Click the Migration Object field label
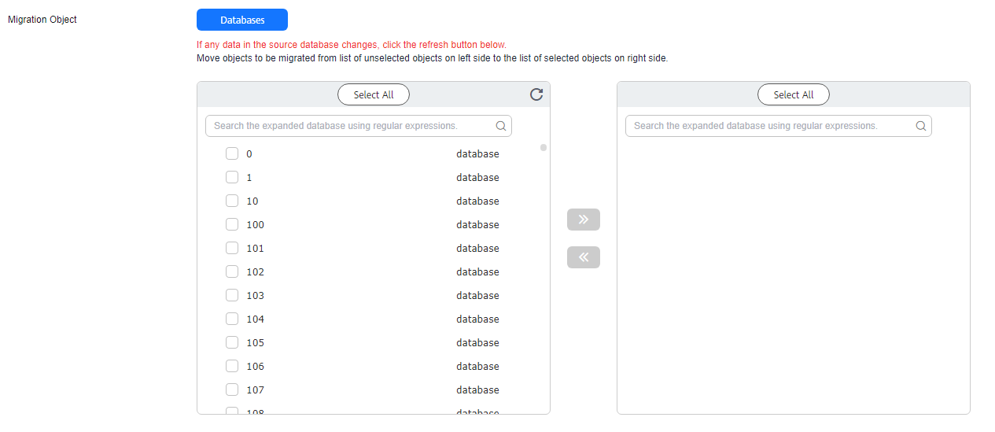 (x=42, y=20)
